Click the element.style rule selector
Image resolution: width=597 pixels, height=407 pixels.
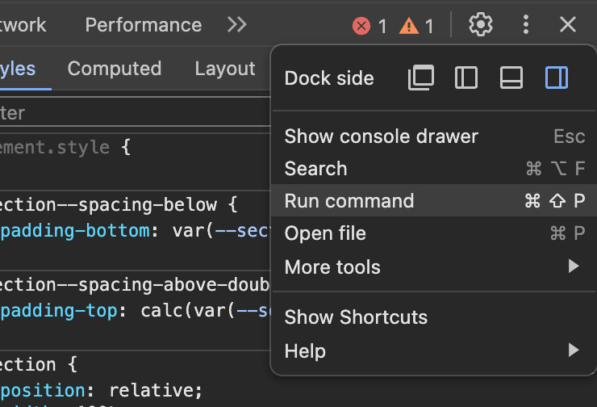(x=55, y=147)
